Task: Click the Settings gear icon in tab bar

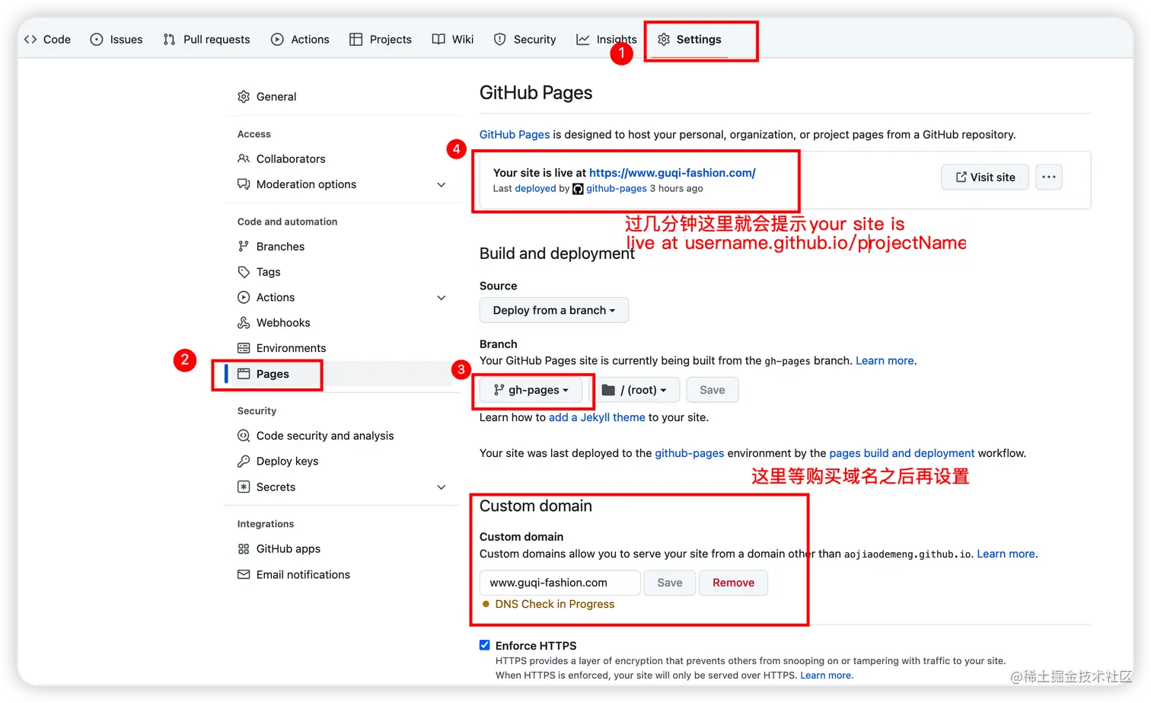Action: (x=664, y=40)
